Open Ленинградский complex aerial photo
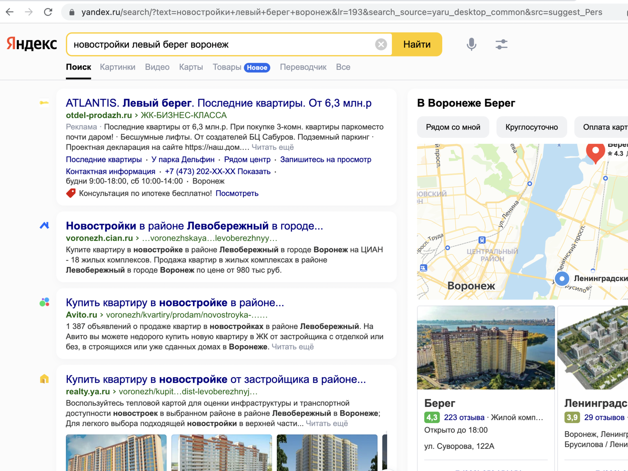This screenshot has height=471, width=628. pos(593,348)
